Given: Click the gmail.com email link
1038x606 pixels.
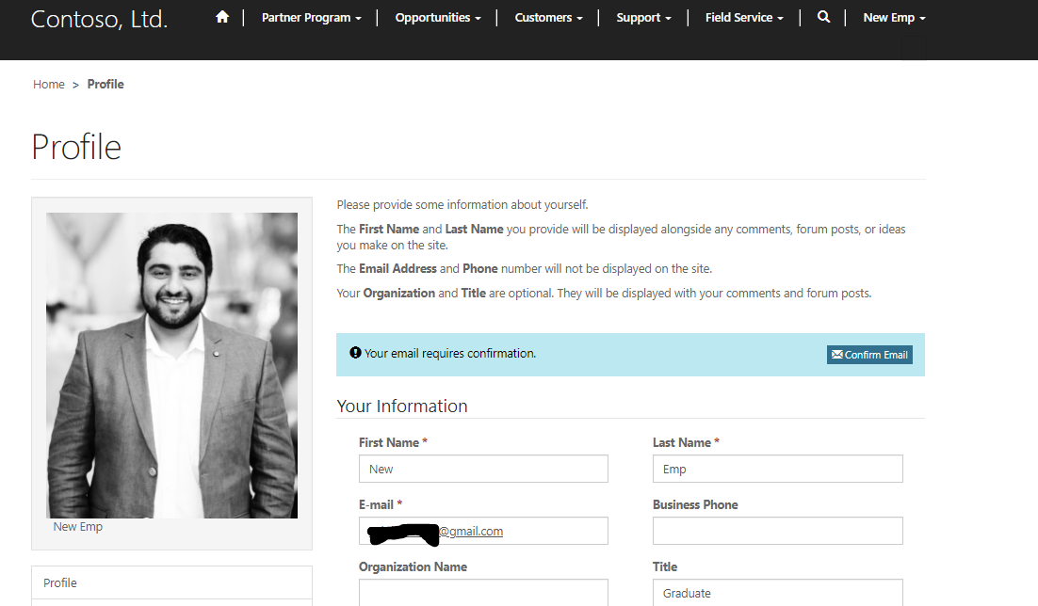Looking at the screenshot, I should point(472,531).
